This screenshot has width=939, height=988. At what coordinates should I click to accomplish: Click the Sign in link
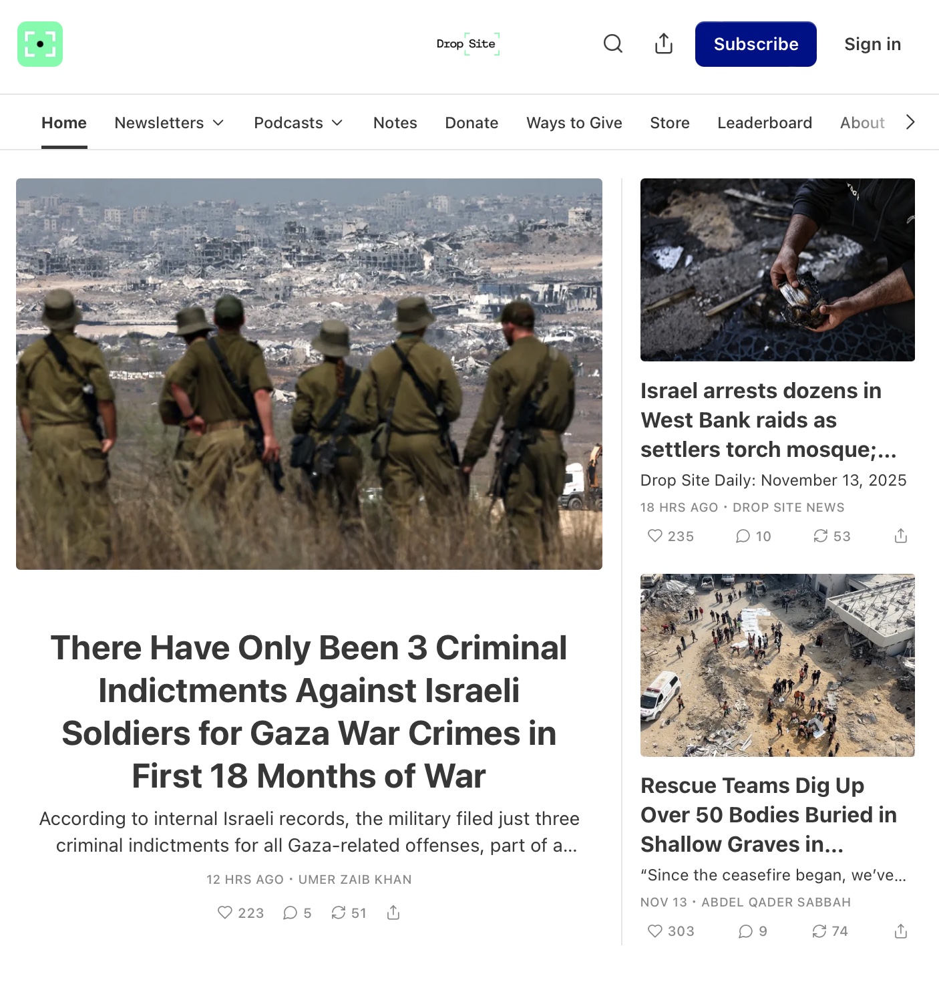[x=872, y=44]
